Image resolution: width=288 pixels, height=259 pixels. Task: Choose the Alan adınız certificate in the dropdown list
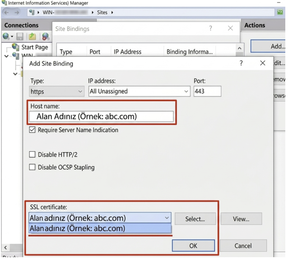click(100, 228)
